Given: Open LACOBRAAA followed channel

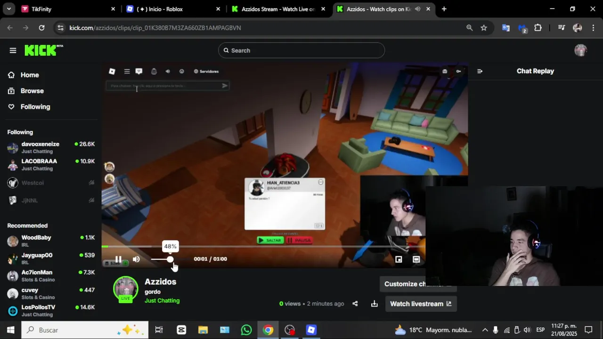Looking at the screenshot, I should point(51,165).
